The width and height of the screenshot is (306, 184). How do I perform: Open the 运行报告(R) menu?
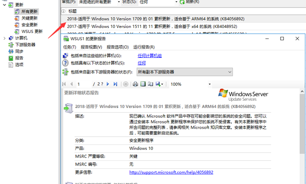[144, 47]
